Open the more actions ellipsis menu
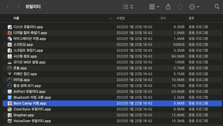The image size is (223, 126). click(194, 7)
